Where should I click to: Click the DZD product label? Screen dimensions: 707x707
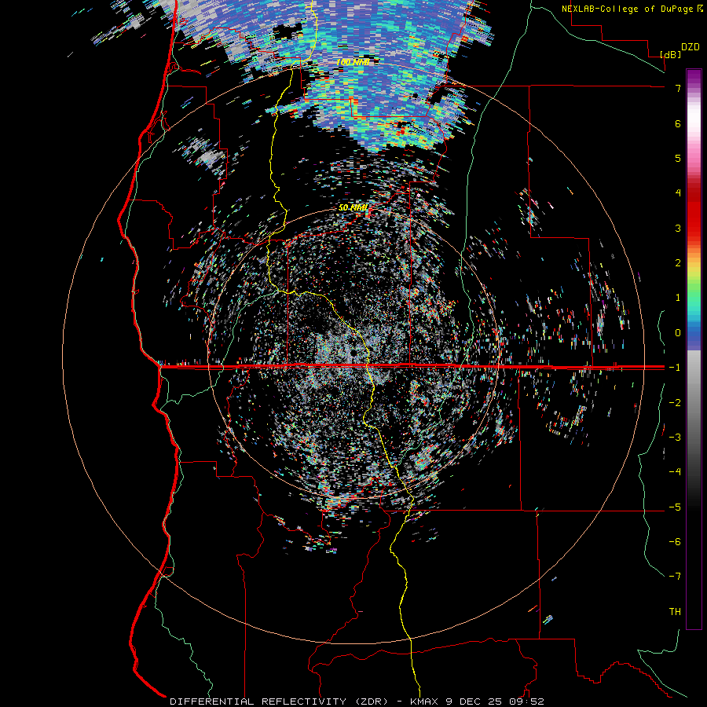(x=691, y=47)
